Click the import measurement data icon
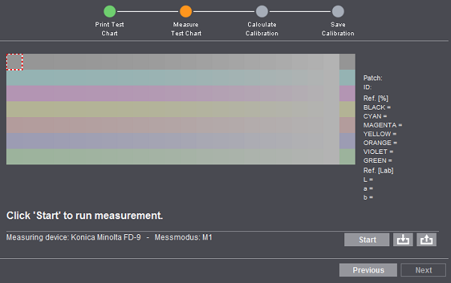The image size is (451, 283). pos(403,239)
